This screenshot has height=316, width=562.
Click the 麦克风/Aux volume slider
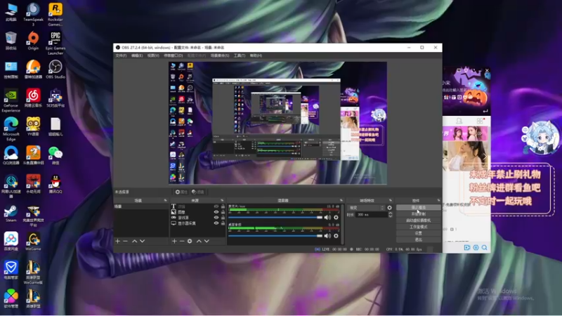[x=275, y=217]
